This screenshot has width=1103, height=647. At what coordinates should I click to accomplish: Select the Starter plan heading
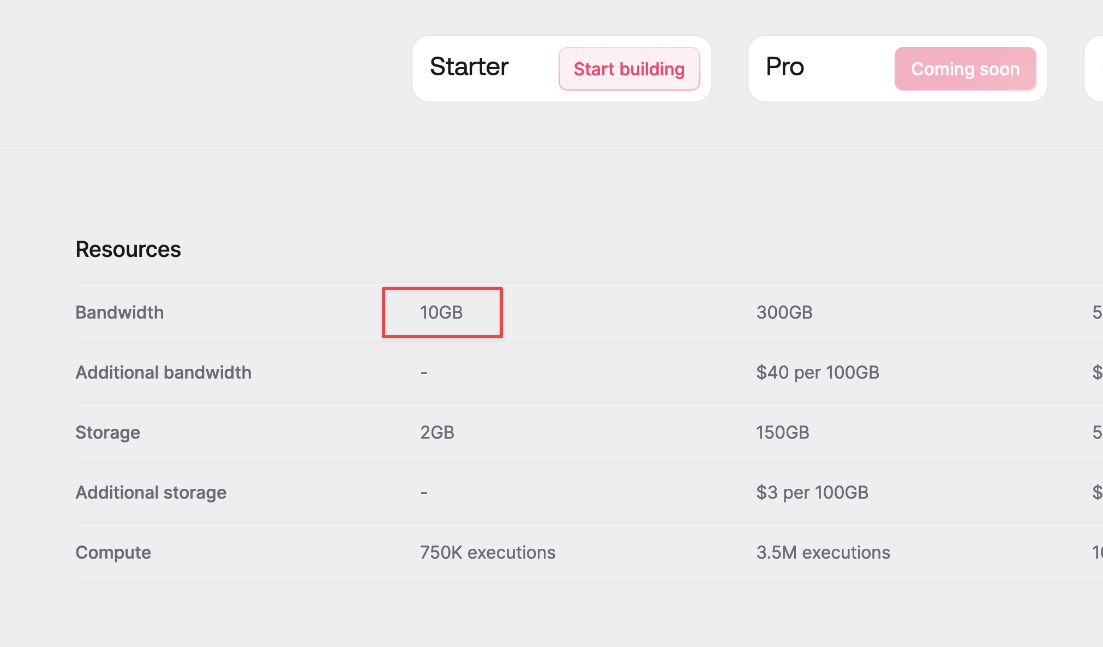click(469, 67)
